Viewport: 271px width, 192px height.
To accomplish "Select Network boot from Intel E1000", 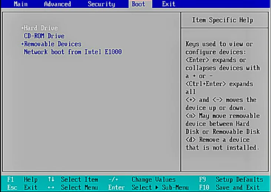I will tap(73, 52).
